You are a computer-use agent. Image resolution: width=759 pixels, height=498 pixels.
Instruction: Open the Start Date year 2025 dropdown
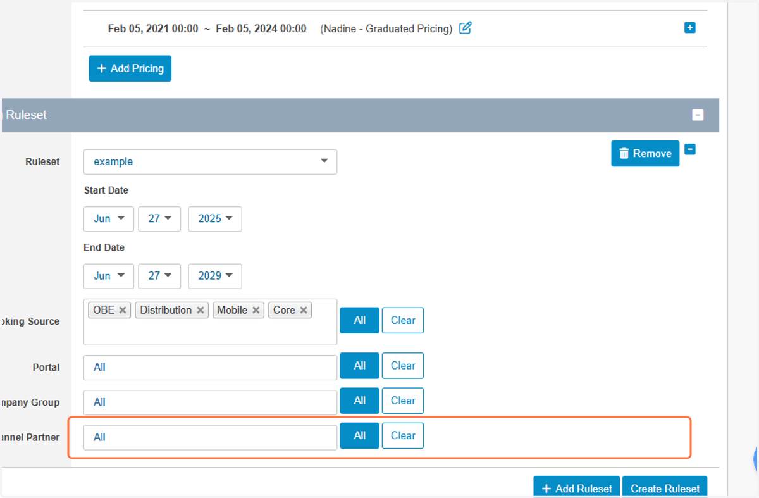[215, 218]
